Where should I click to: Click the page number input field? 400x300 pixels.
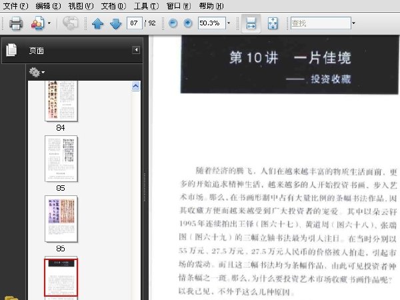tap(134, 23)
